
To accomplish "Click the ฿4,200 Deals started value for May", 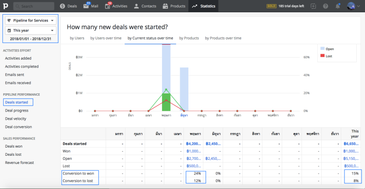I will coord(193,143).
